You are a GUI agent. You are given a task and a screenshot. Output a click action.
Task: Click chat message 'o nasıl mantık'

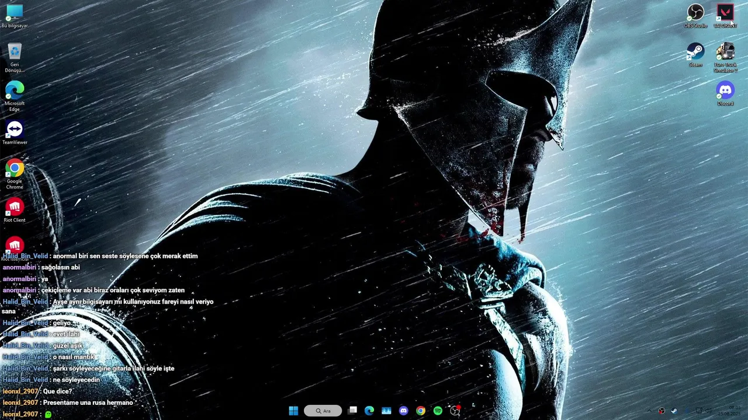click(73, 357)
